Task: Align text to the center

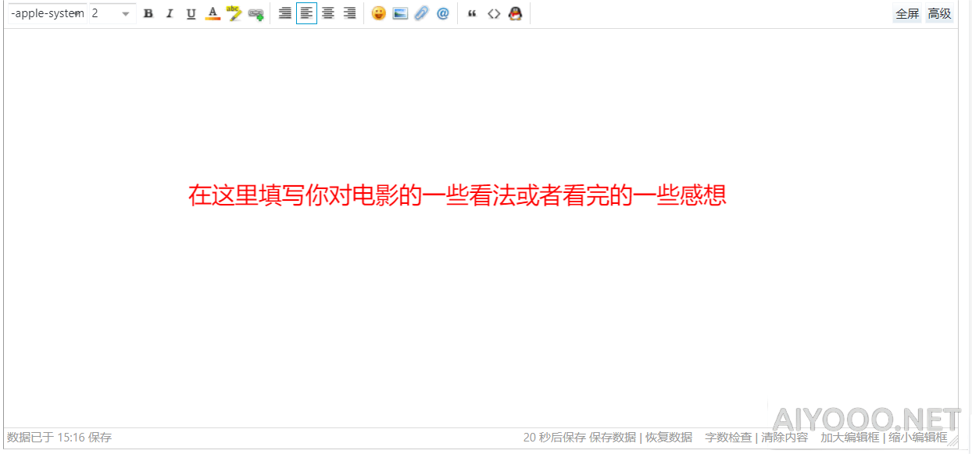Action: pos(328,13)
